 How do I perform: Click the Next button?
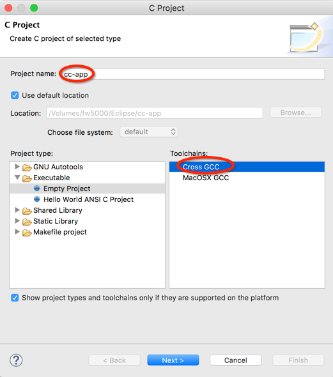point(173,360)
